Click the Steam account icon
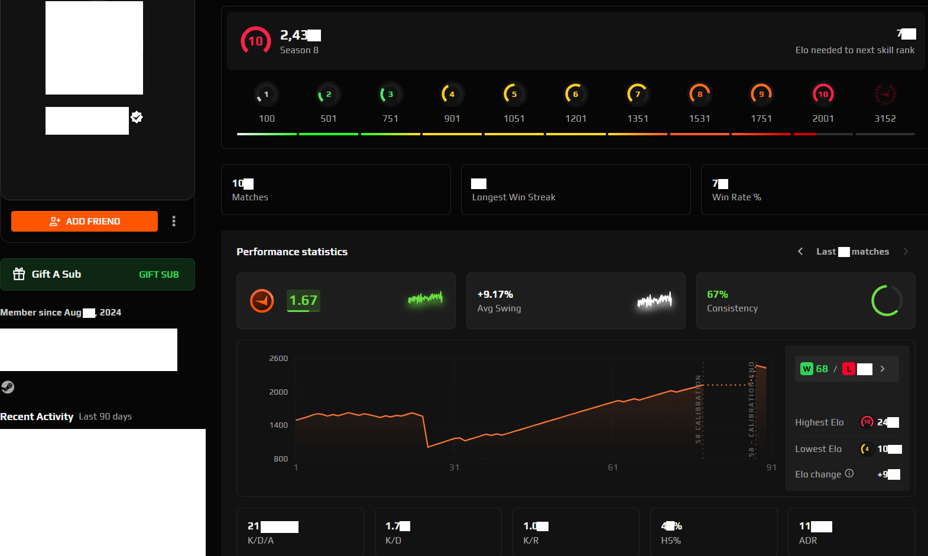 coord(8,387)
